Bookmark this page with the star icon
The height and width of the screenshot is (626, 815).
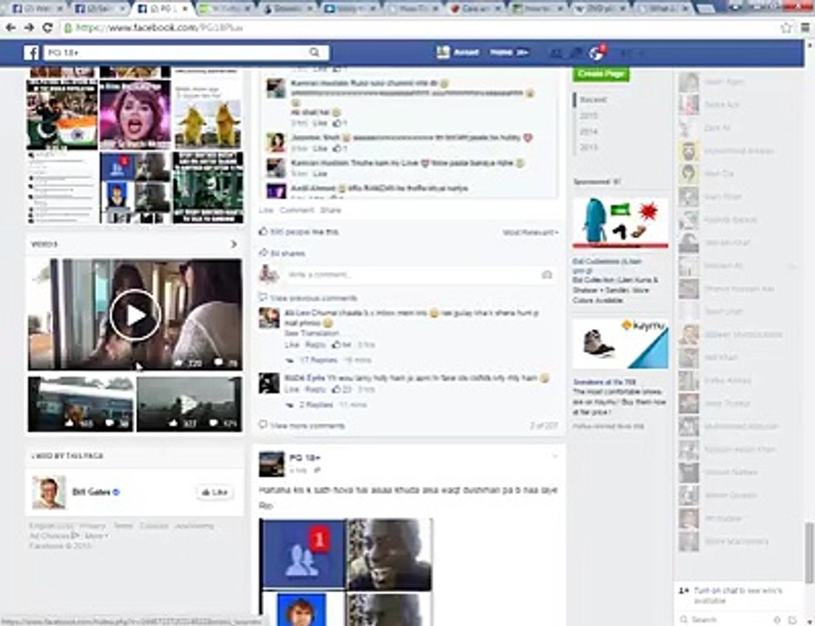point(786,28)
